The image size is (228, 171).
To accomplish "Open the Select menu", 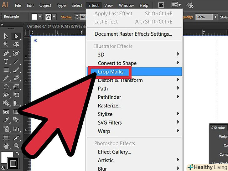I will coord(77,5).
